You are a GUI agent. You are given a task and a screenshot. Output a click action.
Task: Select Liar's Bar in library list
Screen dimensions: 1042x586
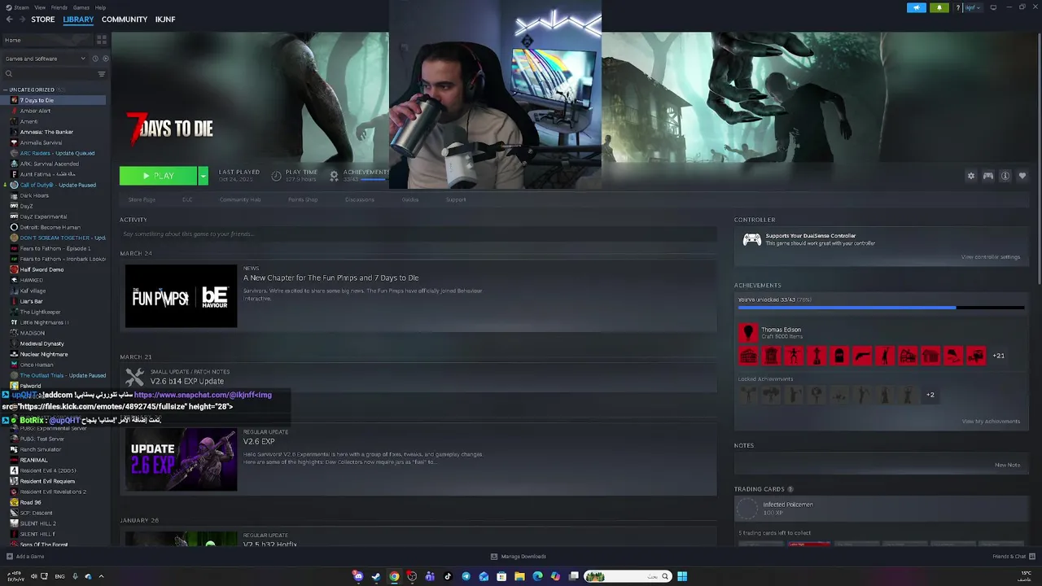coord(32,301)
